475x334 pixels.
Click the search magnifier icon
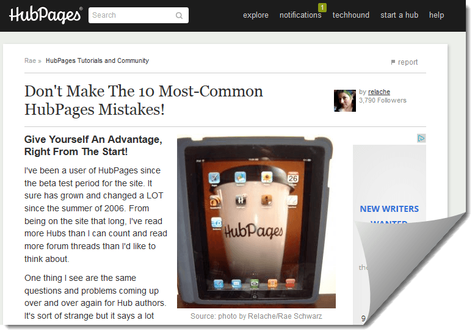179,15
